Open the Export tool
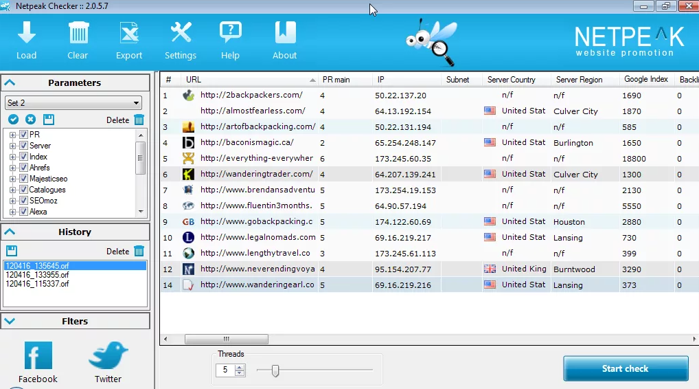The height and width of the screenshot is (389, 699). [129, 32]
